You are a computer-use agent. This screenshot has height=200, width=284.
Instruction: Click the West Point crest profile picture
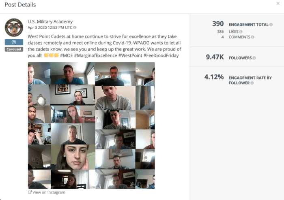(14, 27)
